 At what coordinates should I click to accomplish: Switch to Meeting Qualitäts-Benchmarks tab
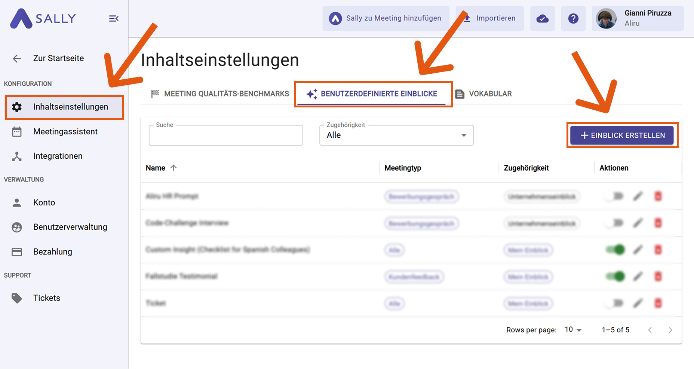pos(220,94)
